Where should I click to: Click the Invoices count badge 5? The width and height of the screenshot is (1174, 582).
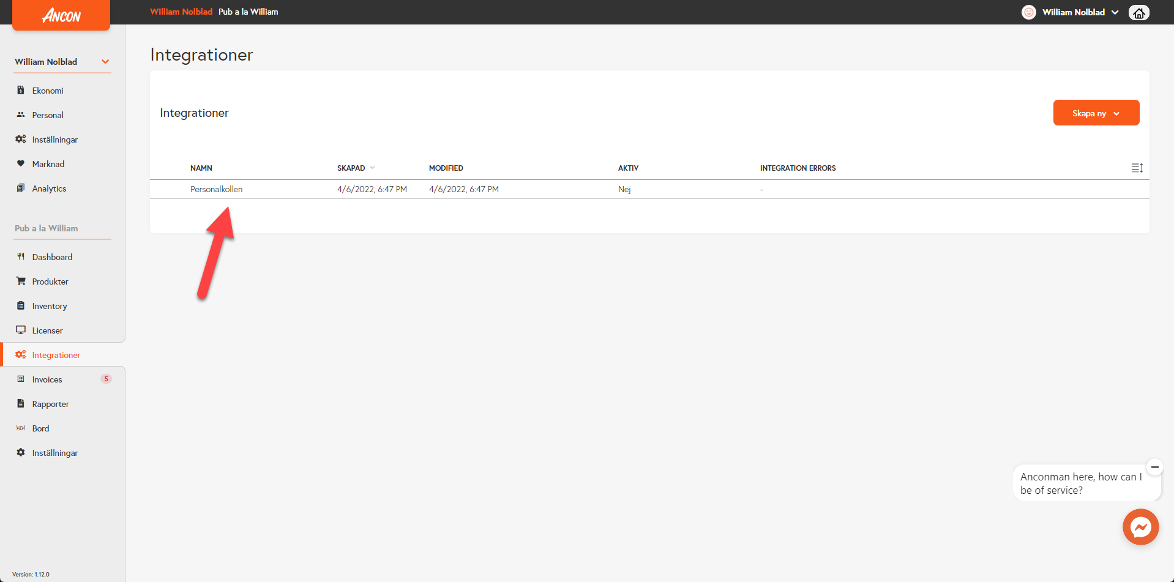[106, 379]
